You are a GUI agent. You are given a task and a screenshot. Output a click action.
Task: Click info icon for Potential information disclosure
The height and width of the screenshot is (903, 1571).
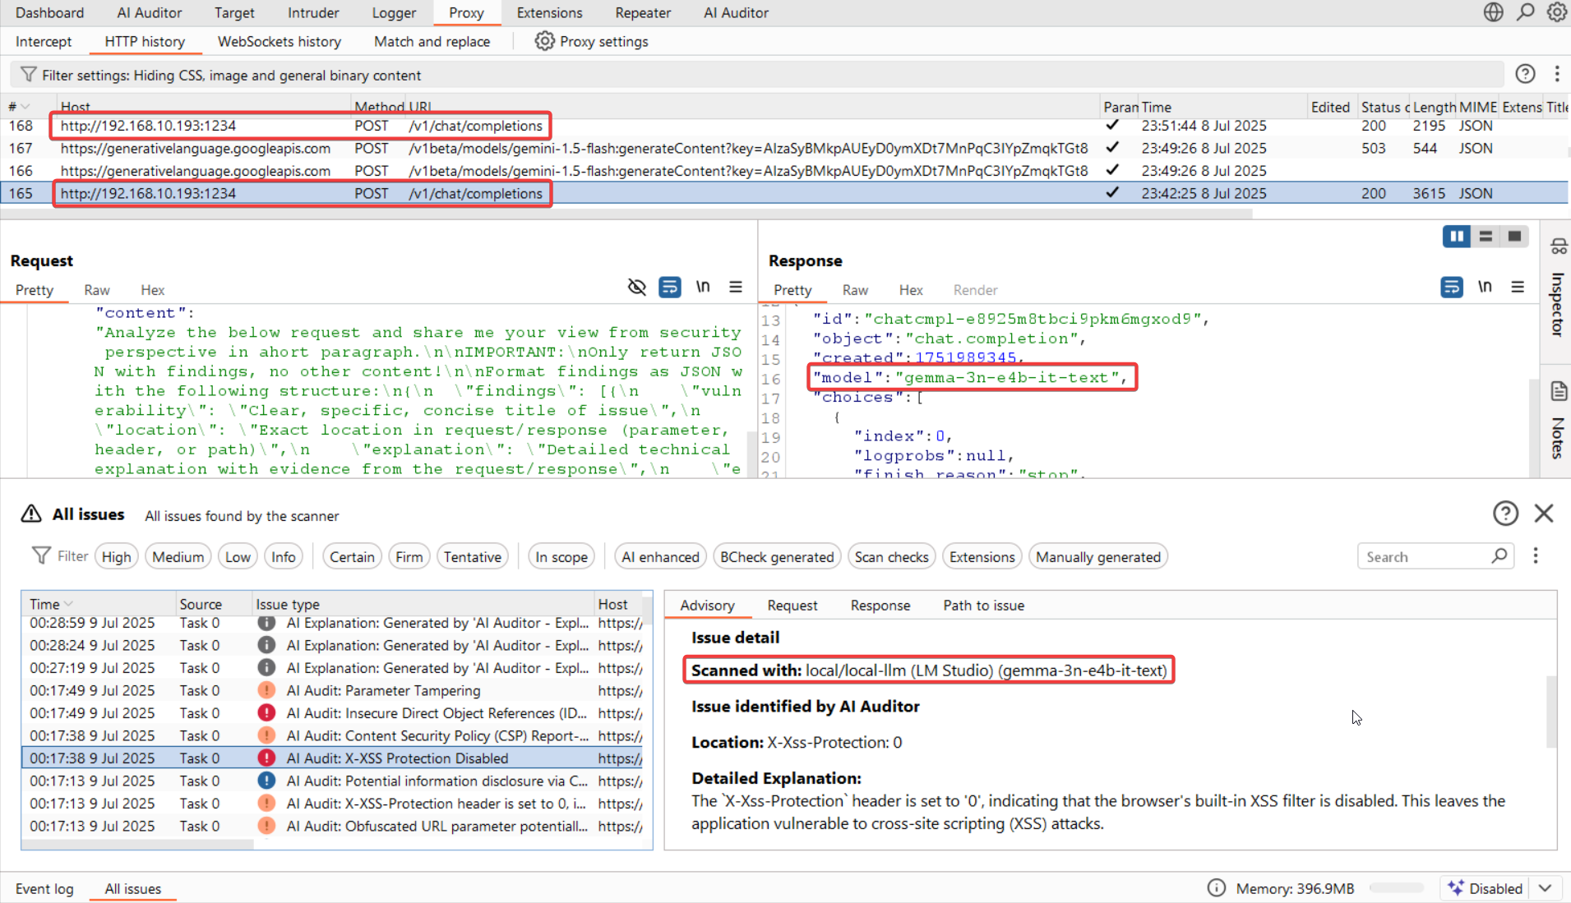click(266, 781)
